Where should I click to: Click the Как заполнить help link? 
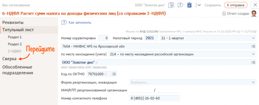coord(80,23)
